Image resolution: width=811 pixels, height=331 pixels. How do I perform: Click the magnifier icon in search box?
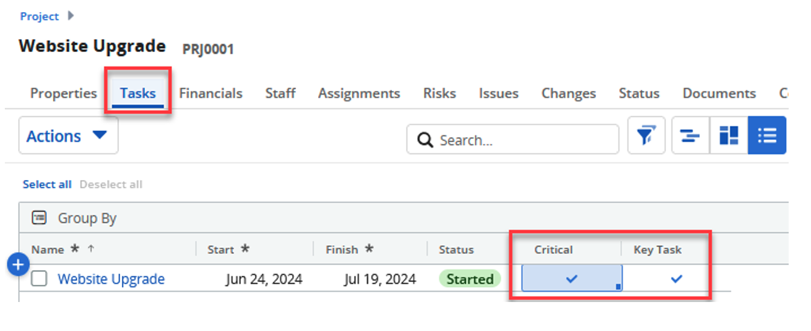(x=425, y=140)
